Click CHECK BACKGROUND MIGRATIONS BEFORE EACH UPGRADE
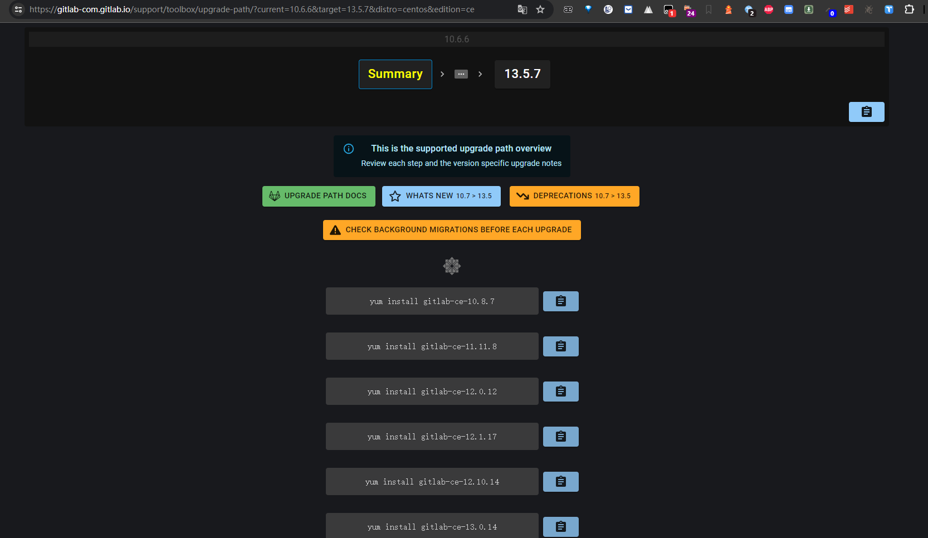 tap(452, 230)
